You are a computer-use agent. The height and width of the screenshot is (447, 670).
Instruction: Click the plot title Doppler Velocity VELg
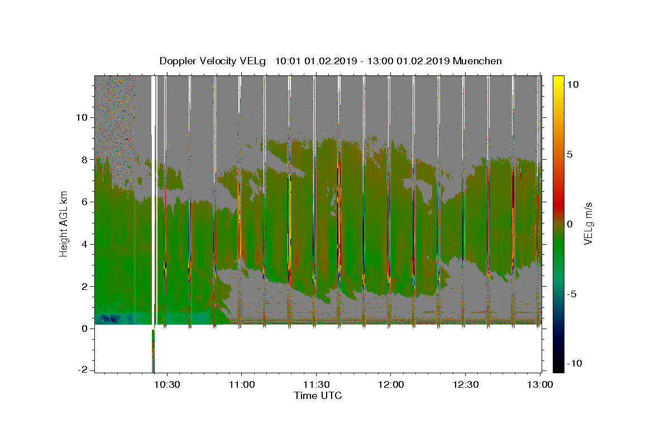213,61
